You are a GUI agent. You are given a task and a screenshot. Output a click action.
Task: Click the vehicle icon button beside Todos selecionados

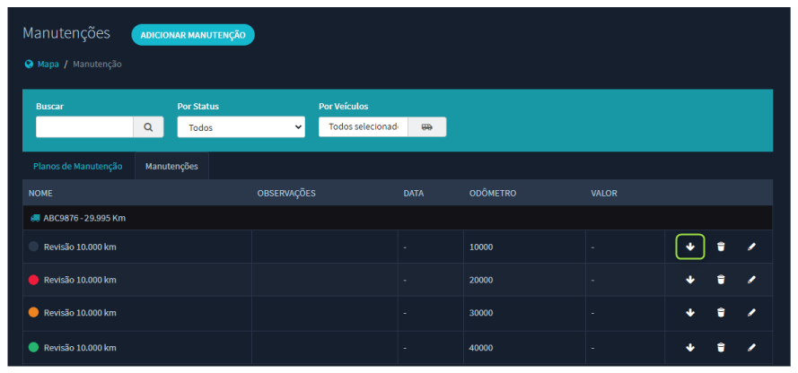[x=426, y=127]
